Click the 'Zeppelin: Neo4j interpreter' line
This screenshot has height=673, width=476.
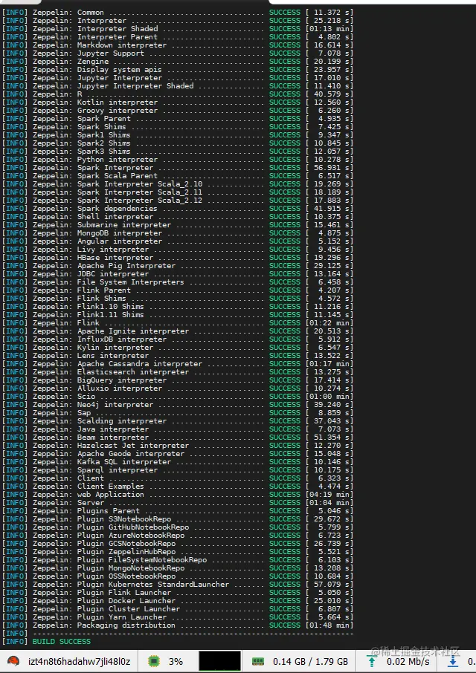coord(178,404)
